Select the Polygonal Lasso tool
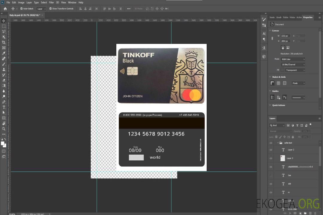This screenshot has height=215, width=323. 4,31
